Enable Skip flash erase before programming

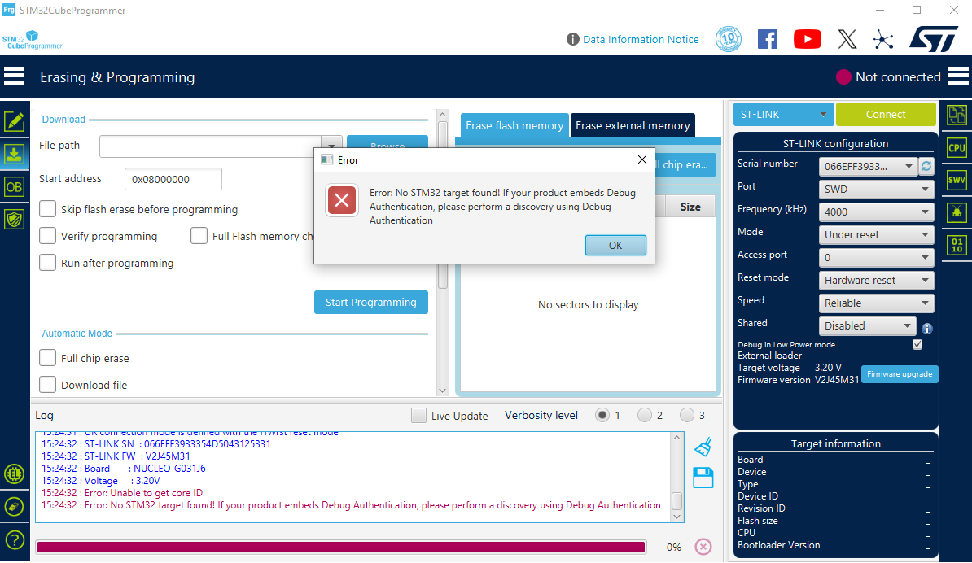click(x=48, y=209)
